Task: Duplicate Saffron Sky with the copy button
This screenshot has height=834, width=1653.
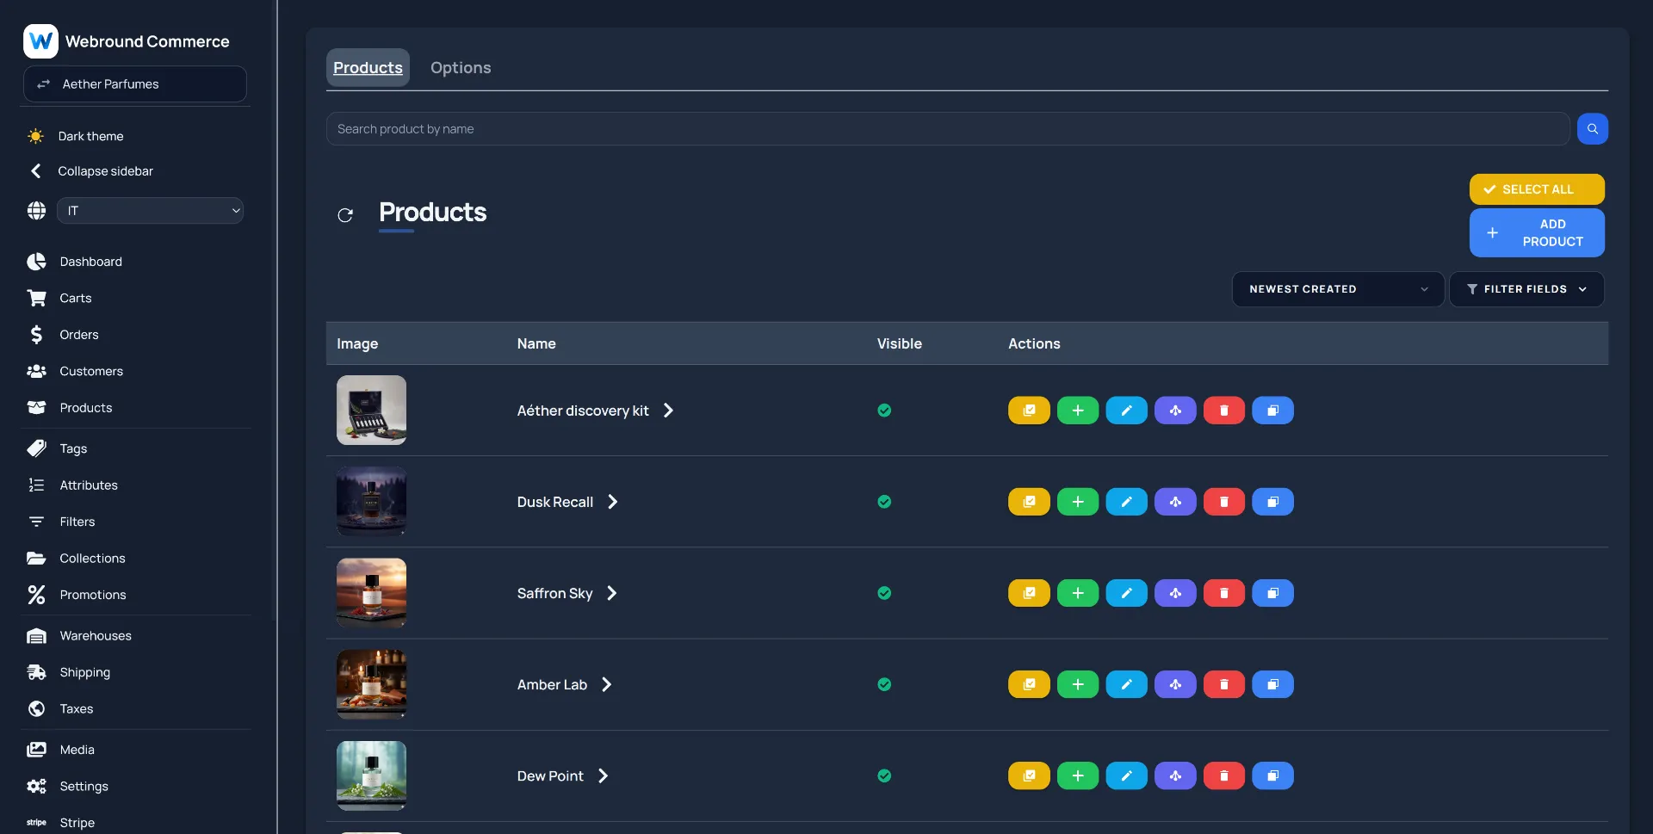Action: 1272,593
